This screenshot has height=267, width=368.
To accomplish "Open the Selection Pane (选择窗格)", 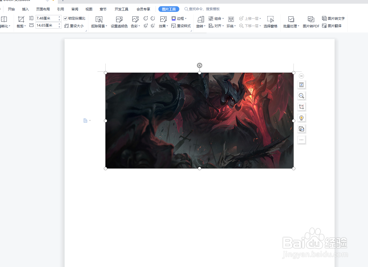I will (x=271, y=22).
